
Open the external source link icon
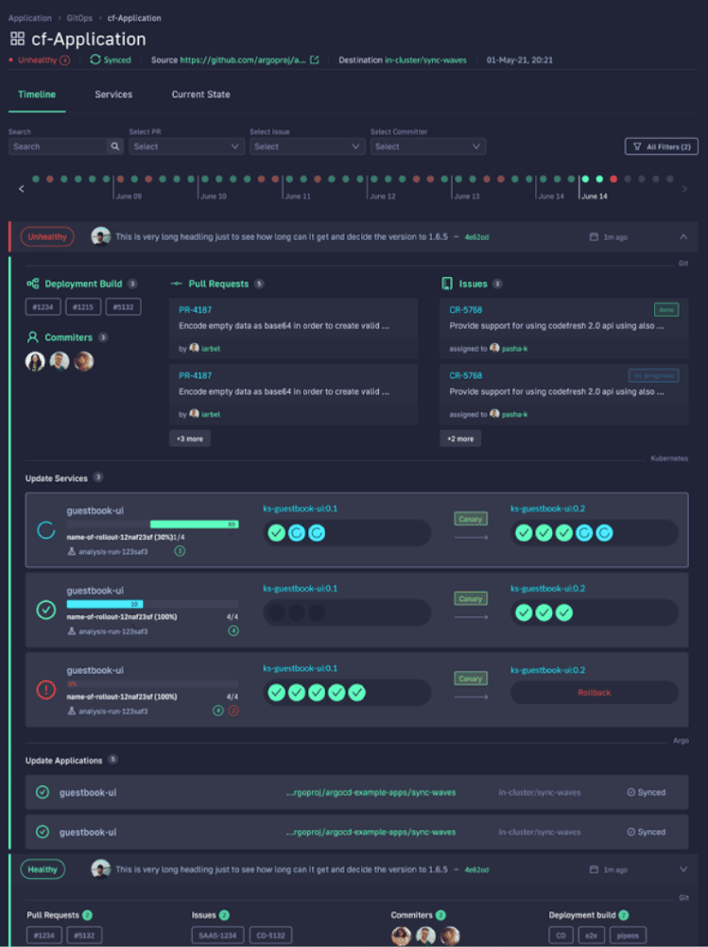[315, 60]
